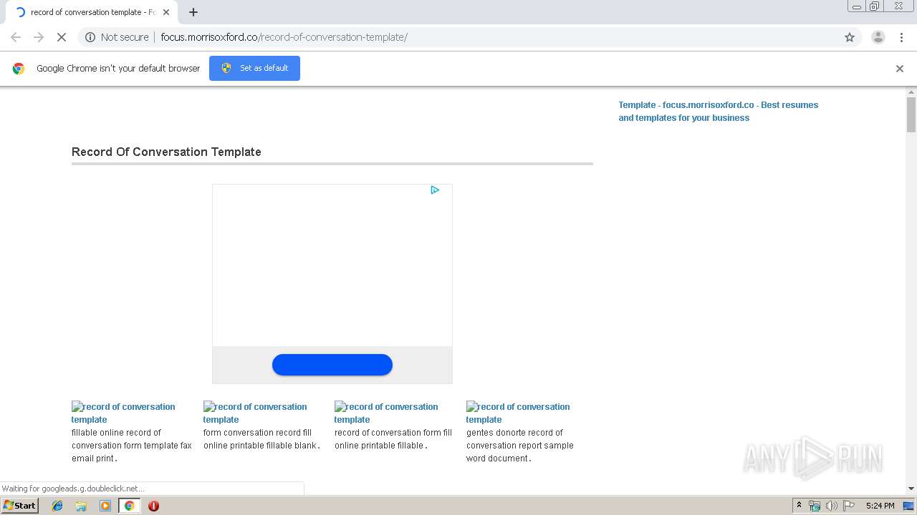The width and height of the screenshot is (917, 515).
Task: Open fourth record of conversation template link, gentes donorte
Action: [518, 413]
